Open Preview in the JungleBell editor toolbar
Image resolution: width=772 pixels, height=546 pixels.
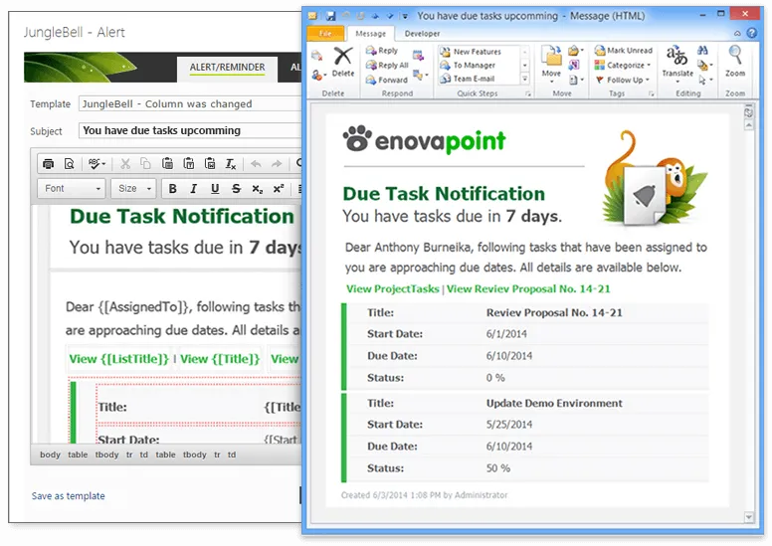tap(70, 164)
